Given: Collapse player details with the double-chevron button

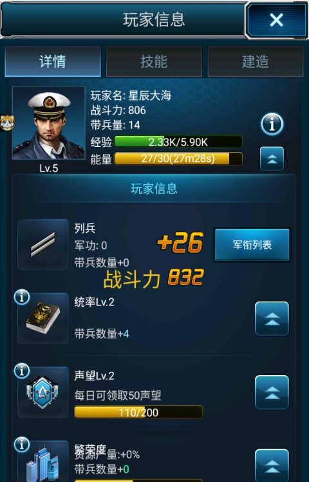Looking at the screenshot, I should pos(272,159).
